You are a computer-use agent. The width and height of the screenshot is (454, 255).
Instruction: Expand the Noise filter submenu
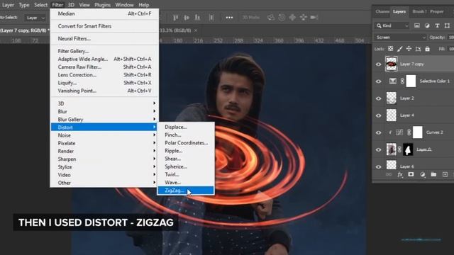pos(104,135)
